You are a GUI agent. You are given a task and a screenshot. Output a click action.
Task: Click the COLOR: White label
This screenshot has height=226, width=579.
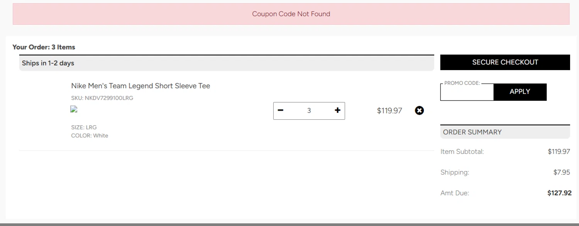pyautogui.click(x=90, y=136)
